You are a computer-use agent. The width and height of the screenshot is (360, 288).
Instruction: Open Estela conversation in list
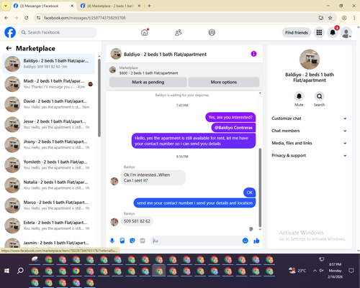pos(48,226)
